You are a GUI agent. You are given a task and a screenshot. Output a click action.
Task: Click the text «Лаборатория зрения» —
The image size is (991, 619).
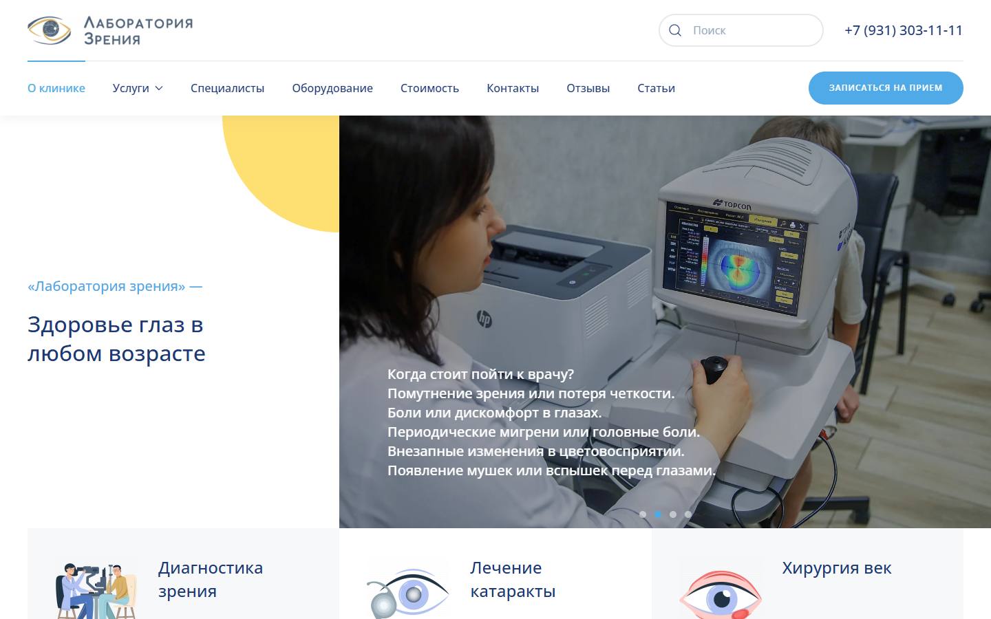click(x=115, y=286)
